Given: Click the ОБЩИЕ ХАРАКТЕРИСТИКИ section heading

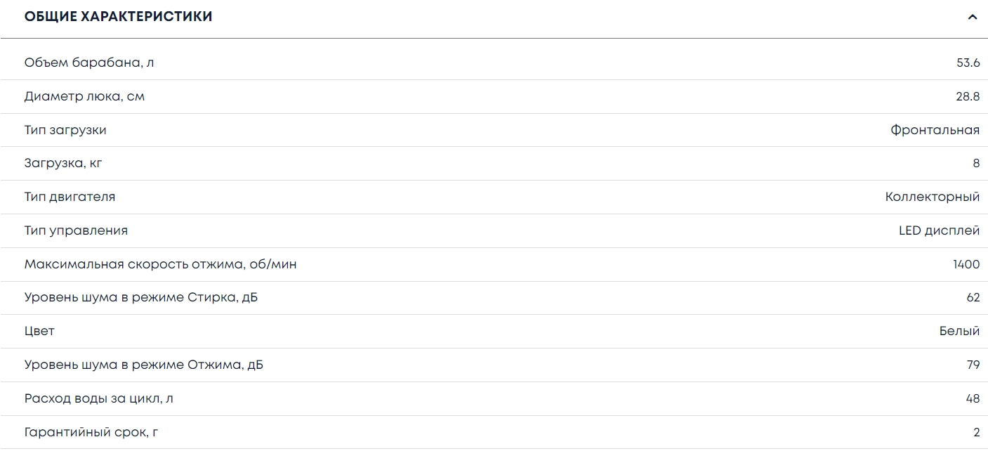Looking at the screenshot, I should 118,17.
